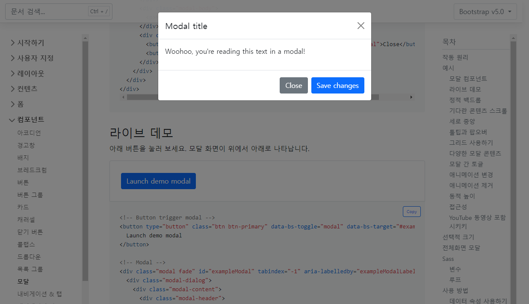This screenshot has width=529, height=304.
Task: Jump to 툴팁과 팝오버 in contents
Action: 468,132
